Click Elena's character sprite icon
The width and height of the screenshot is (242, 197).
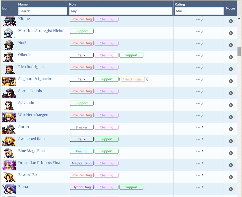9,189
